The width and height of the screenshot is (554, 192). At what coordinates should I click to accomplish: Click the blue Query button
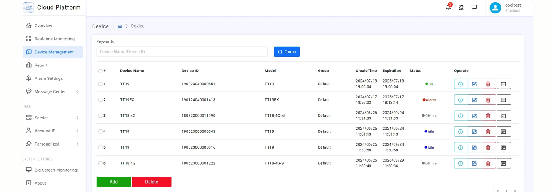pos(287,52)
